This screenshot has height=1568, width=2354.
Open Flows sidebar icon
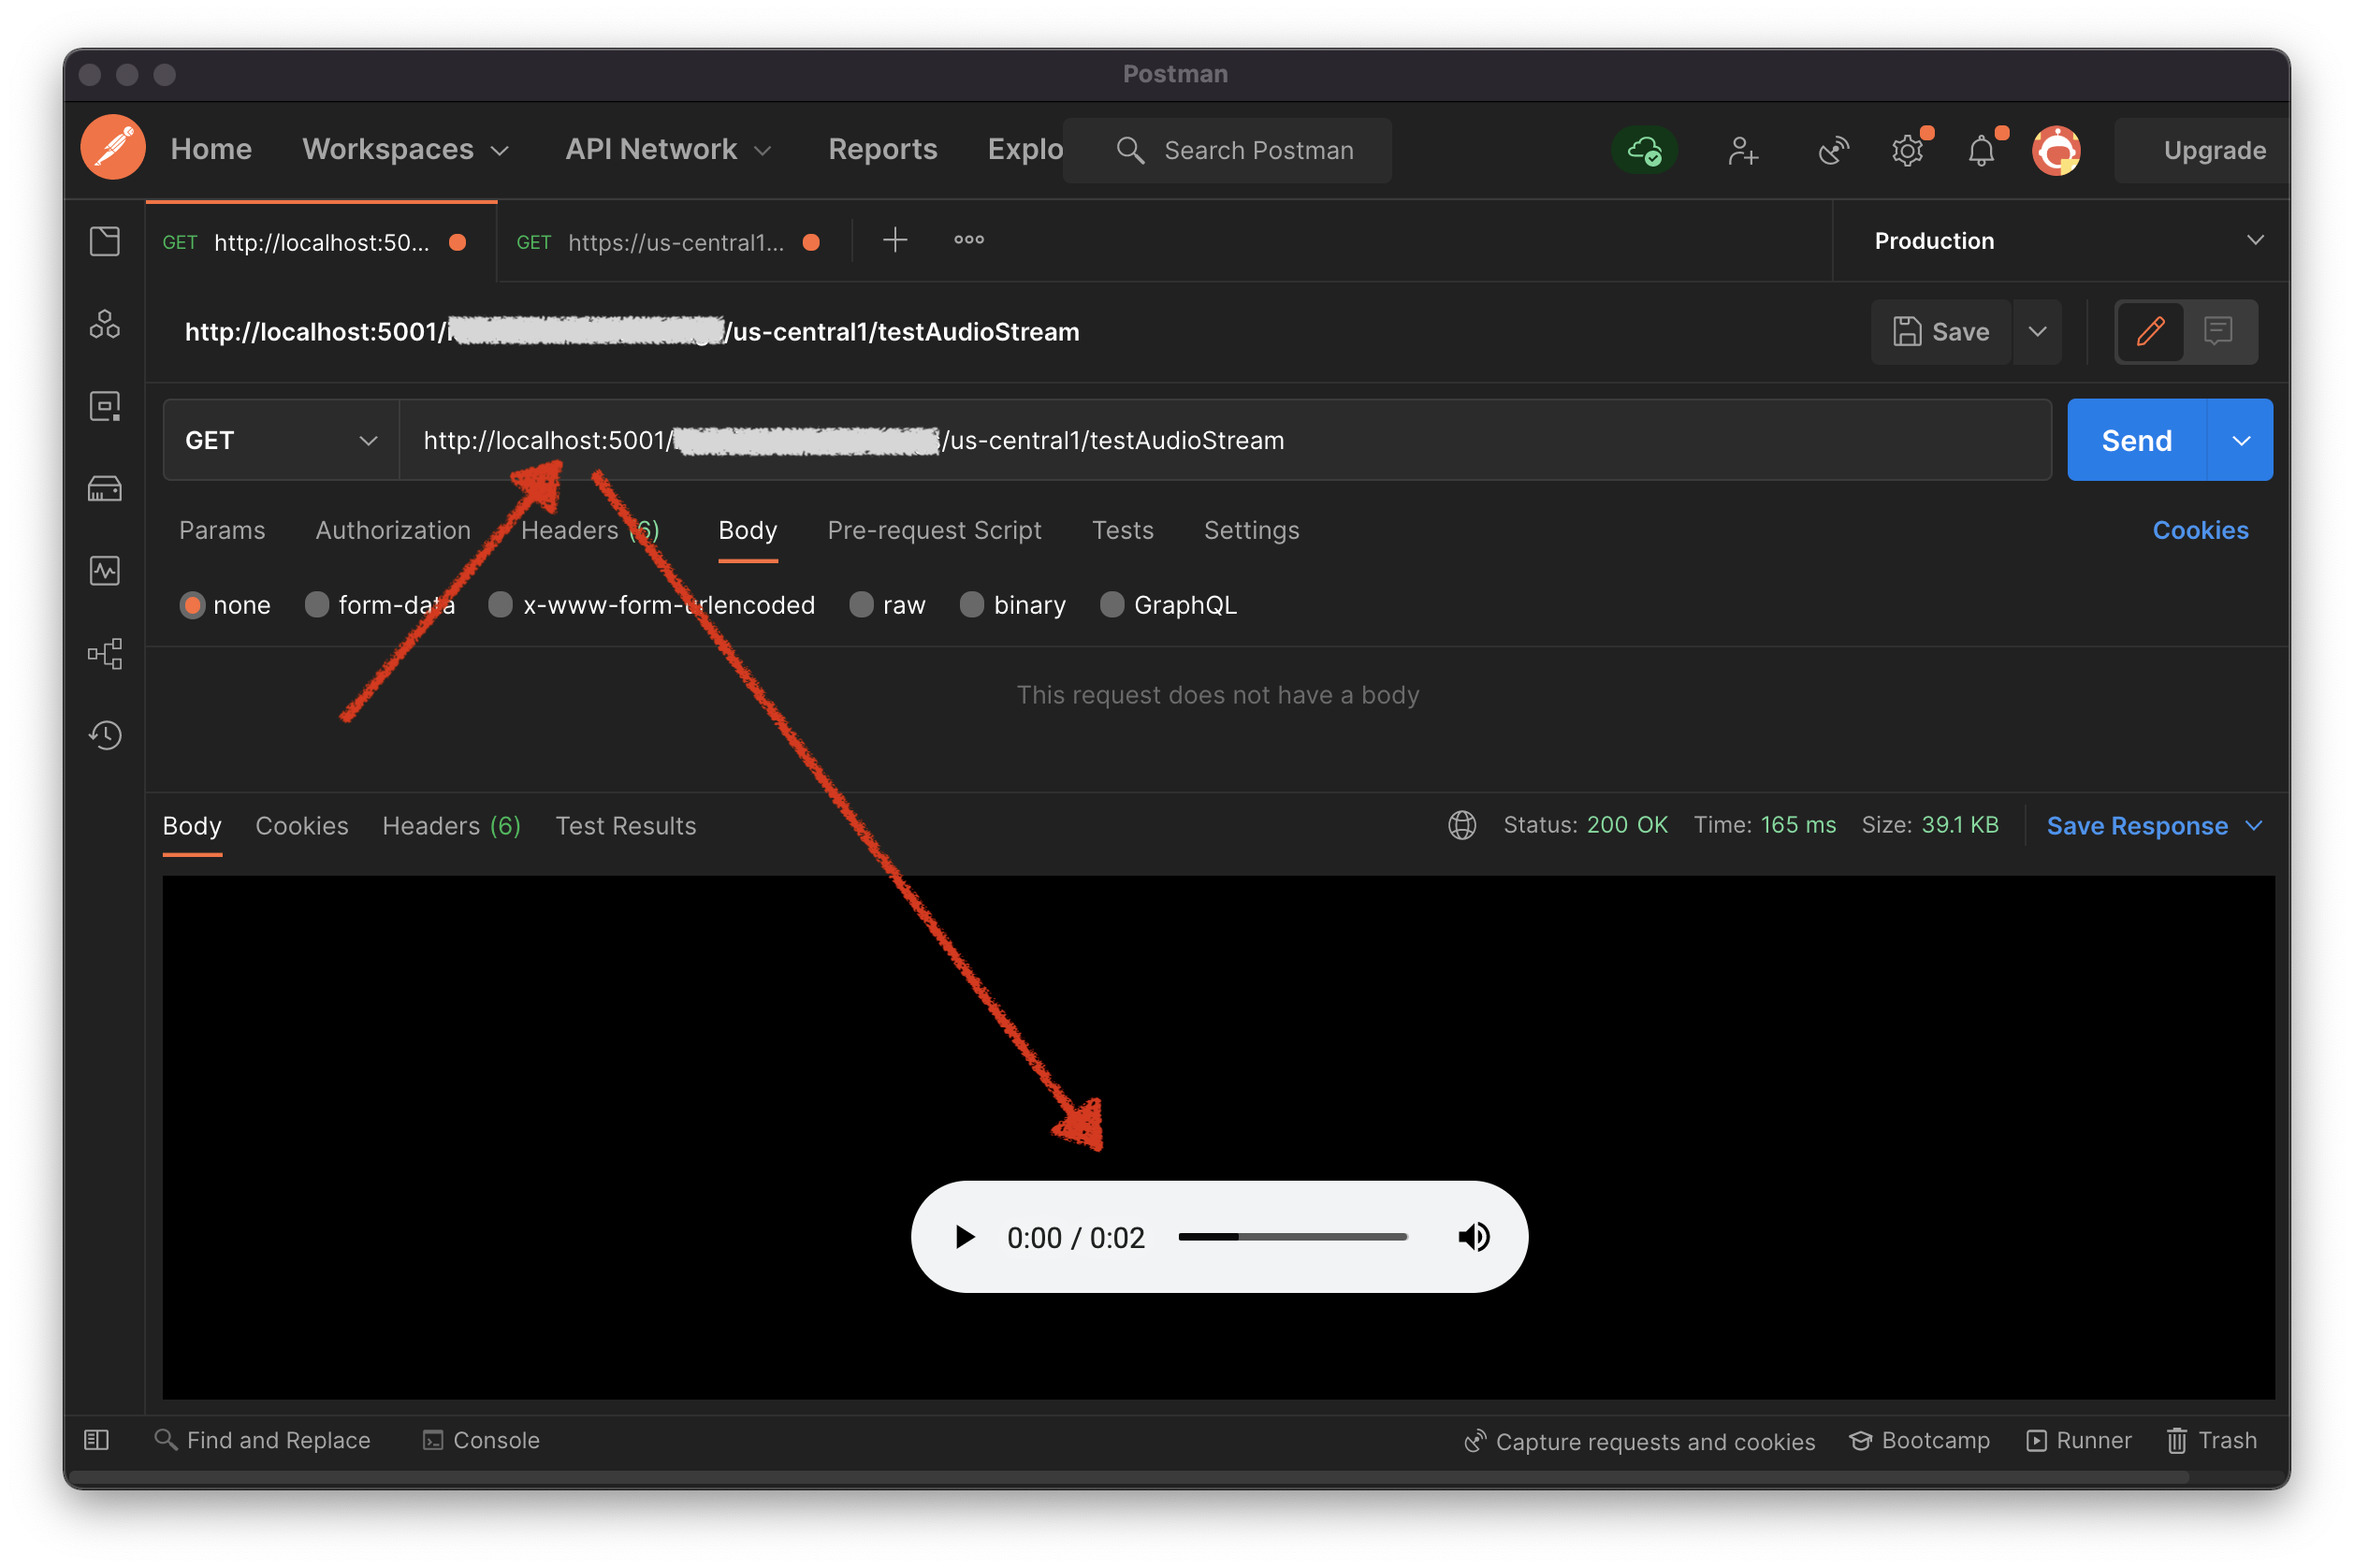tap(105, 654)
